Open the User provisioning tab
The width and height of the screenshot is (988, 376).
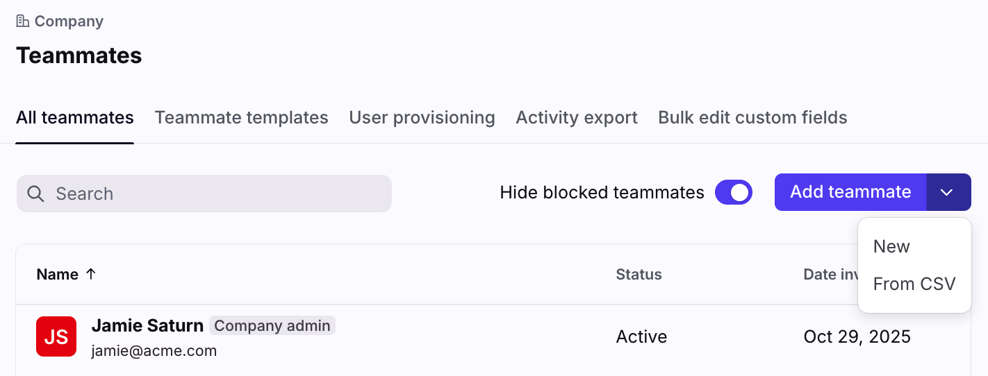(422, 118)
